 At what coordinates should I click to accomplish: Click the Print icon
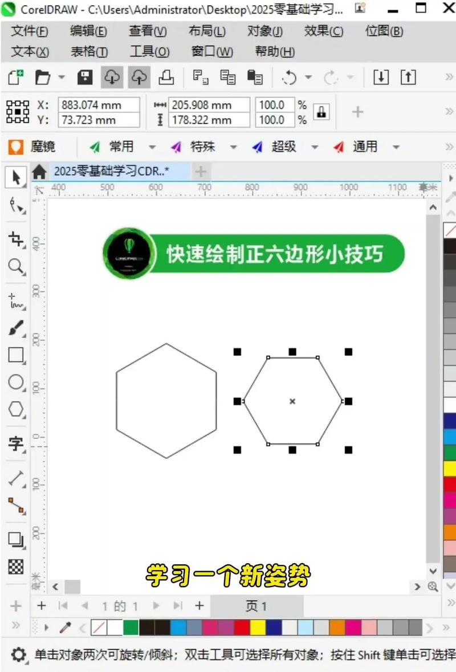pos(166,77)
